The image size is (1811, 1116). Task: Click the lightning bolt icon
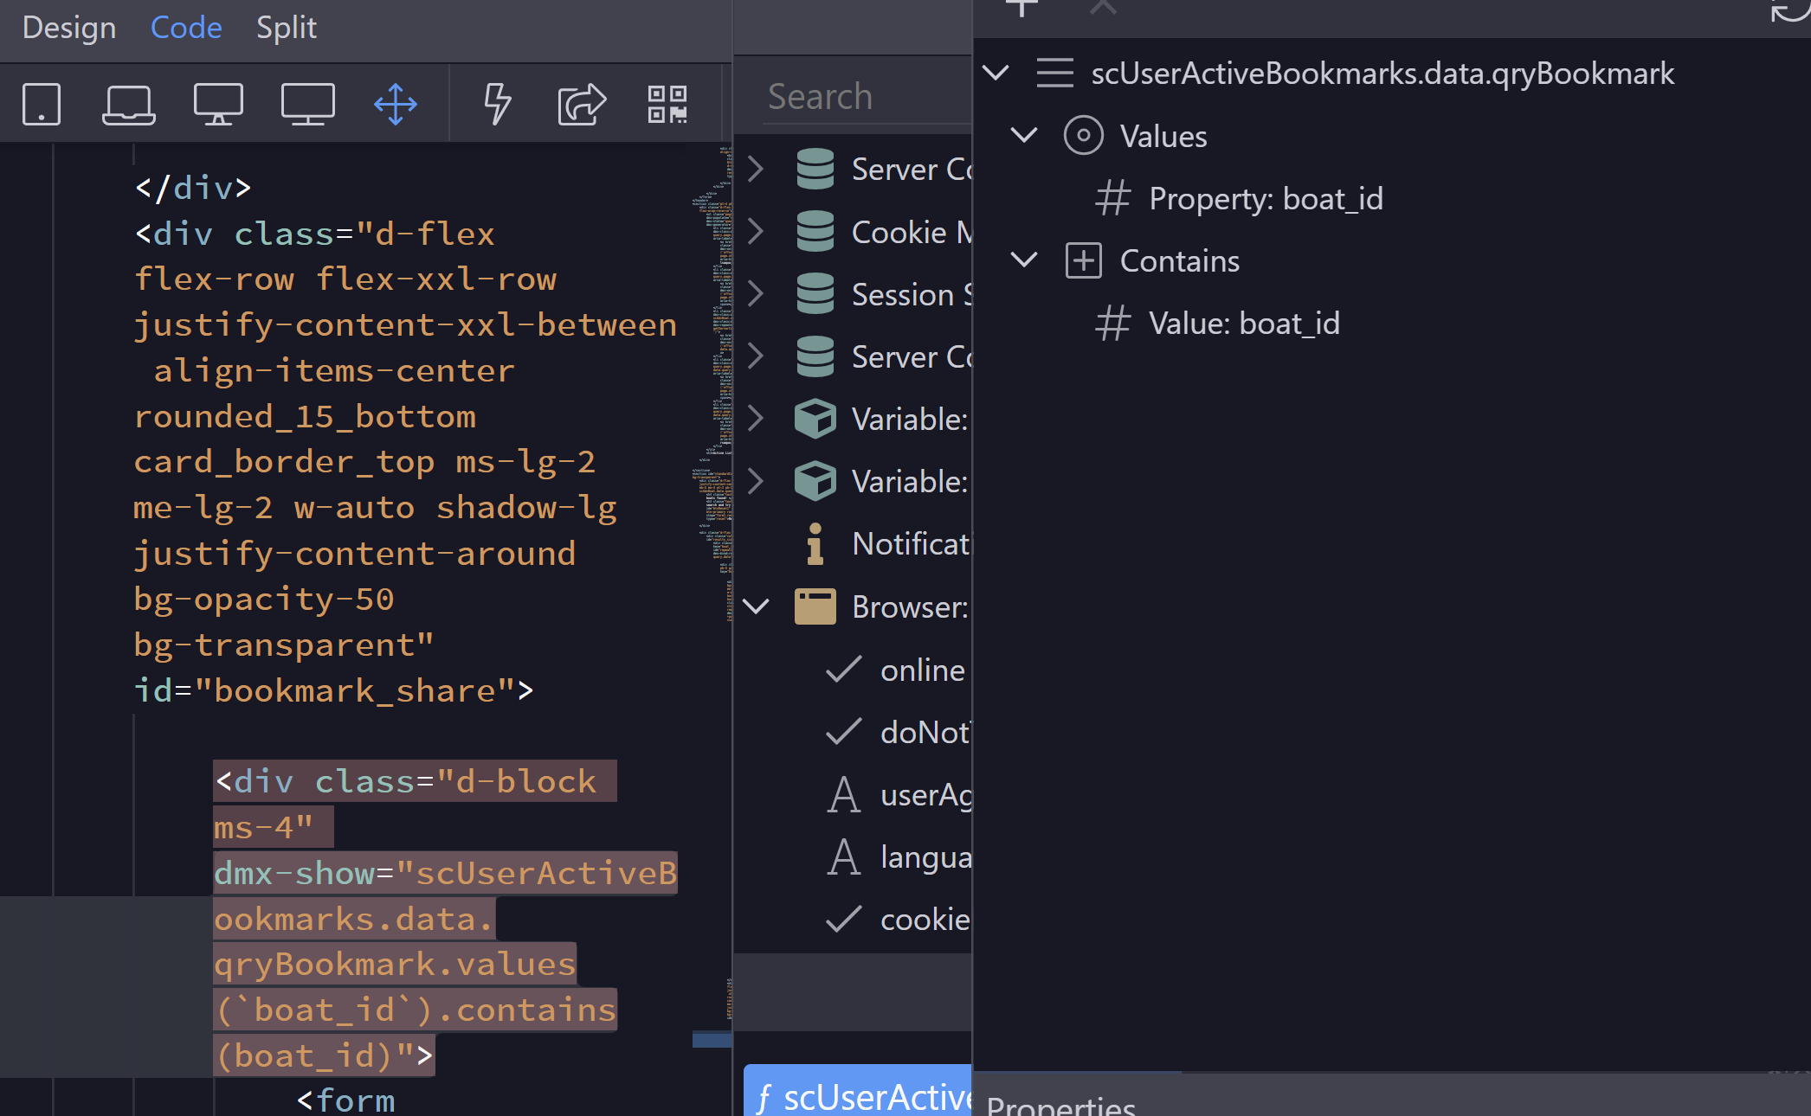click(497, 104)
